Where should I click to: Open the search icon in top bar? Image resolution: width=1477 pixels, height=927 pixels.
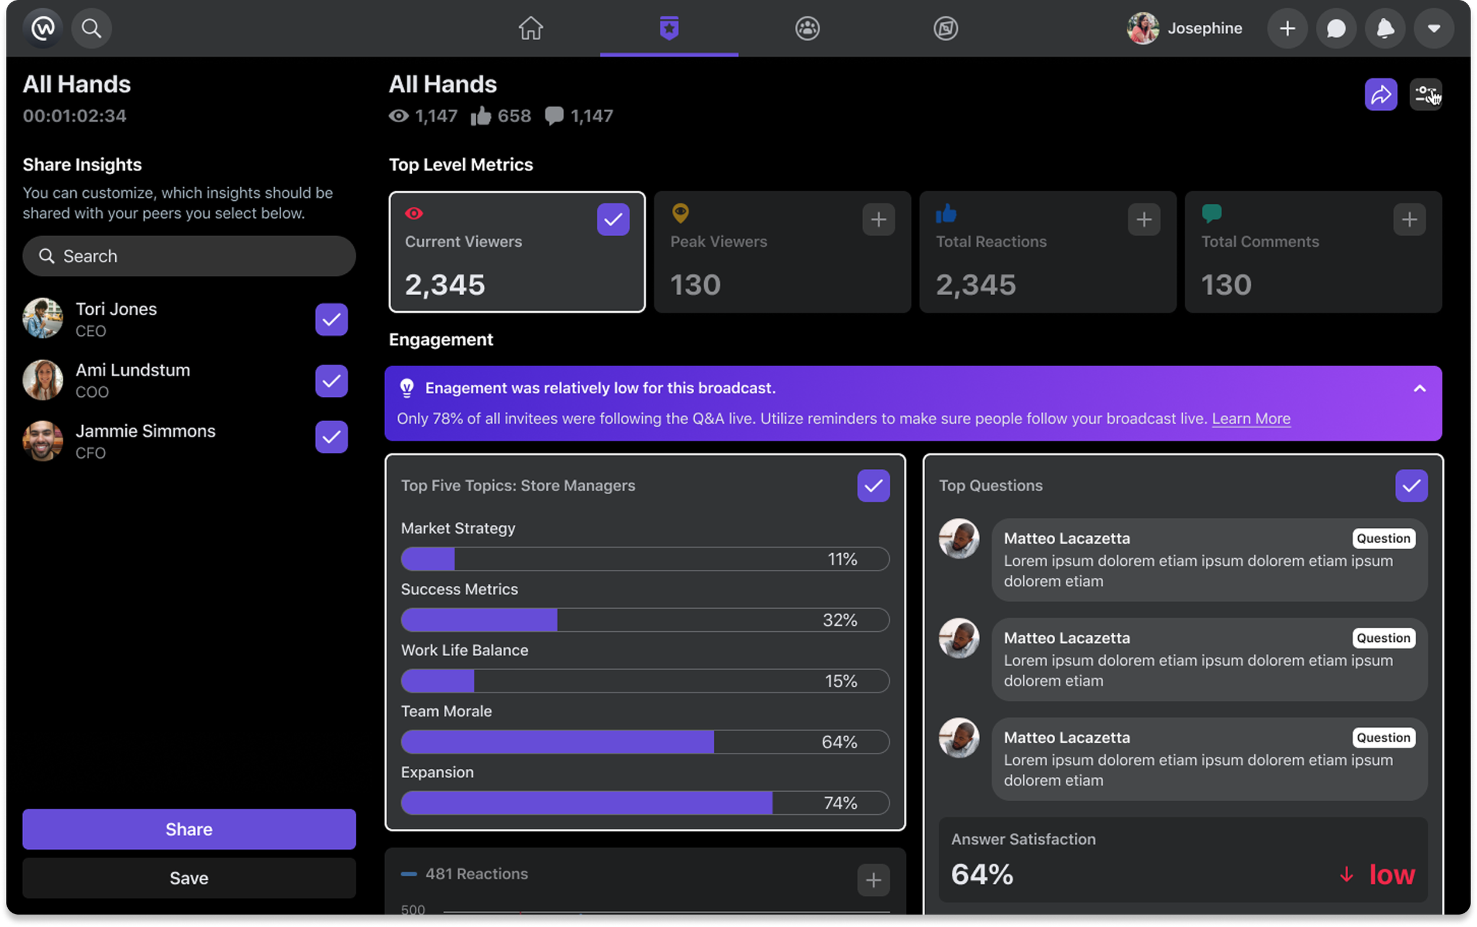coord(92,28)
